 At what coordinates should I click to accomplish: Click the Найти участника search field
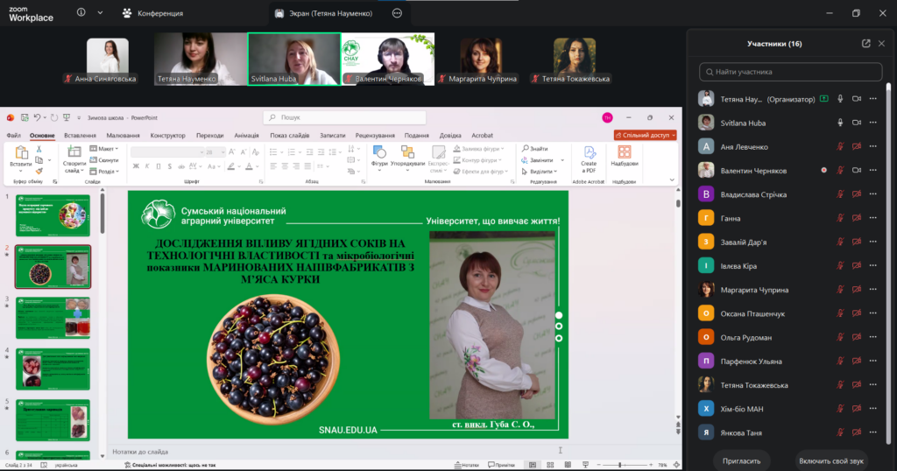[791, 72]
